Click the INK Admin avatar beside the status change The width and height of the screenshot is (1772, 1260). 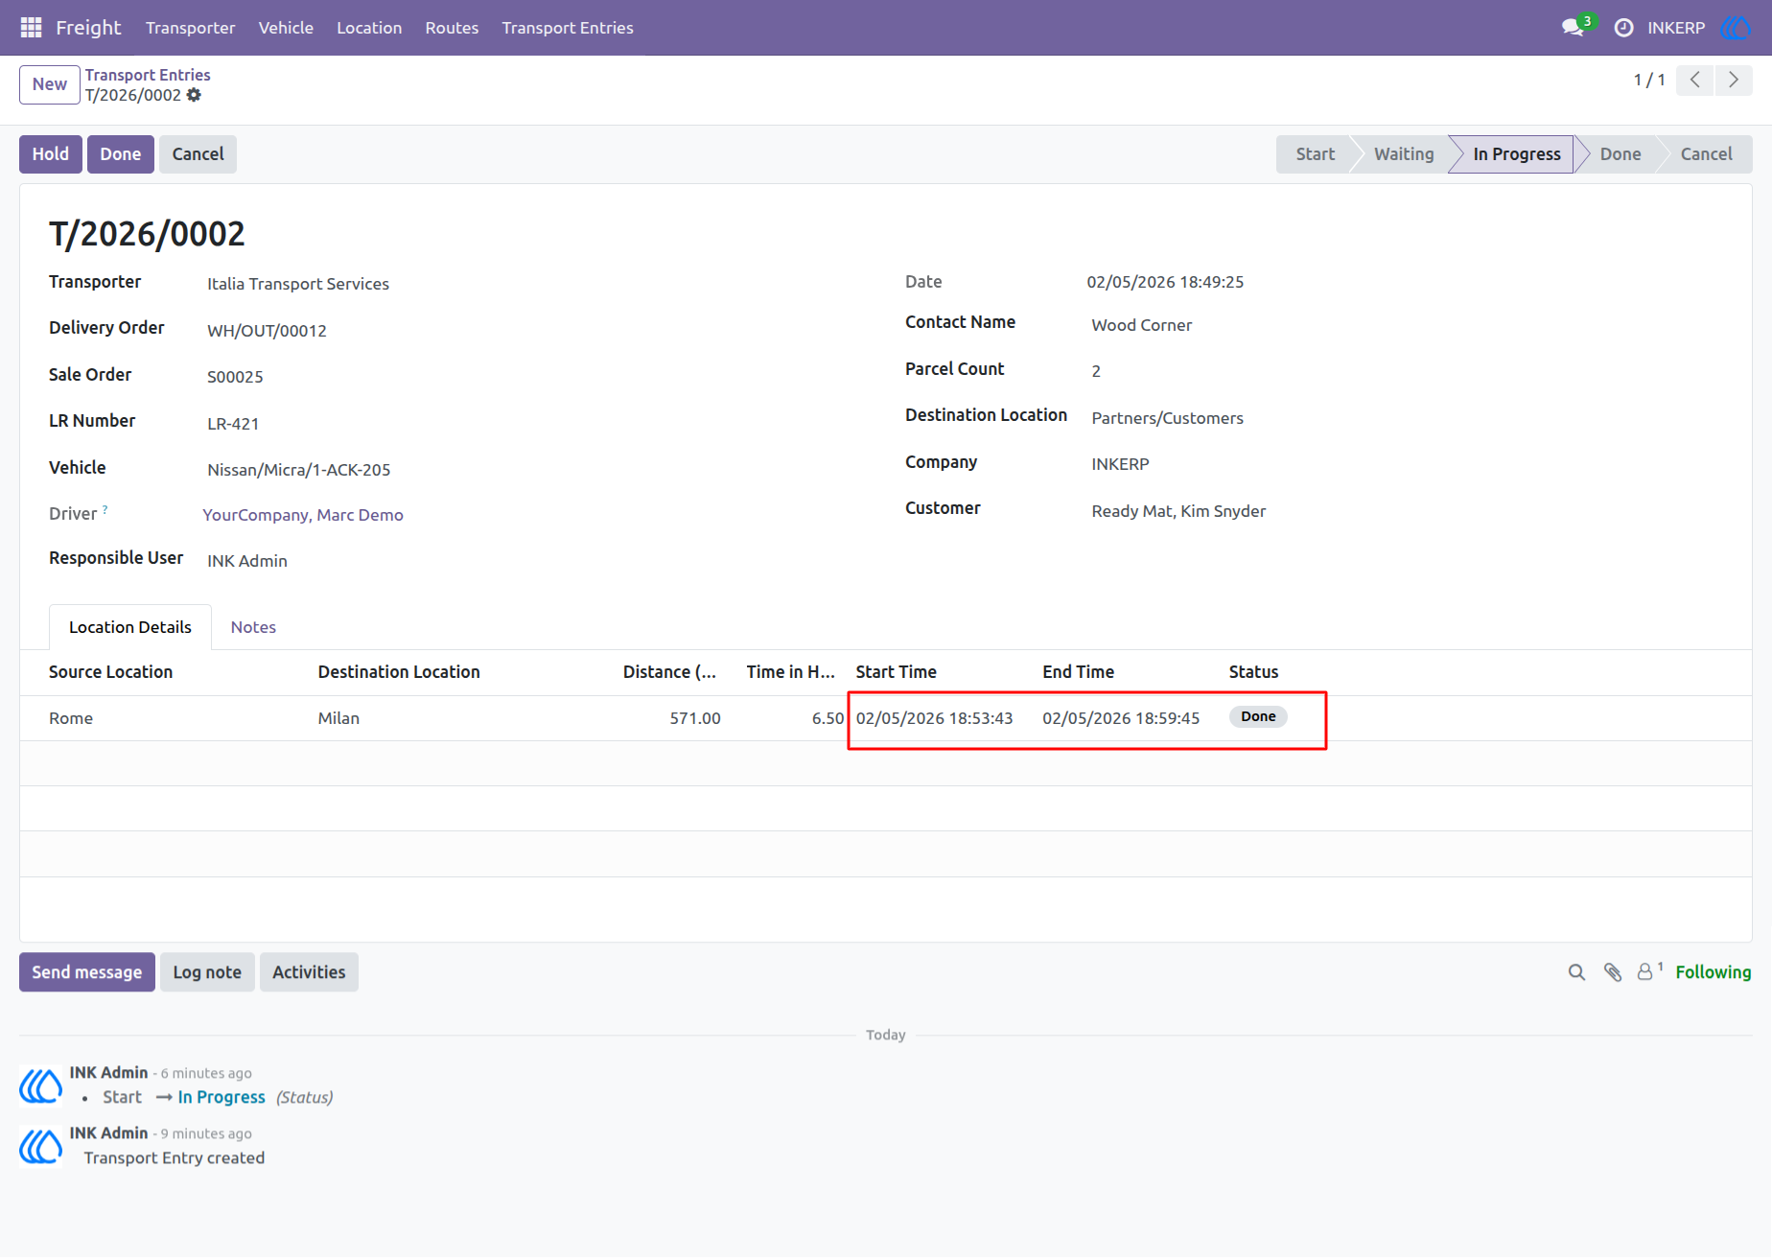(41, 1086)
